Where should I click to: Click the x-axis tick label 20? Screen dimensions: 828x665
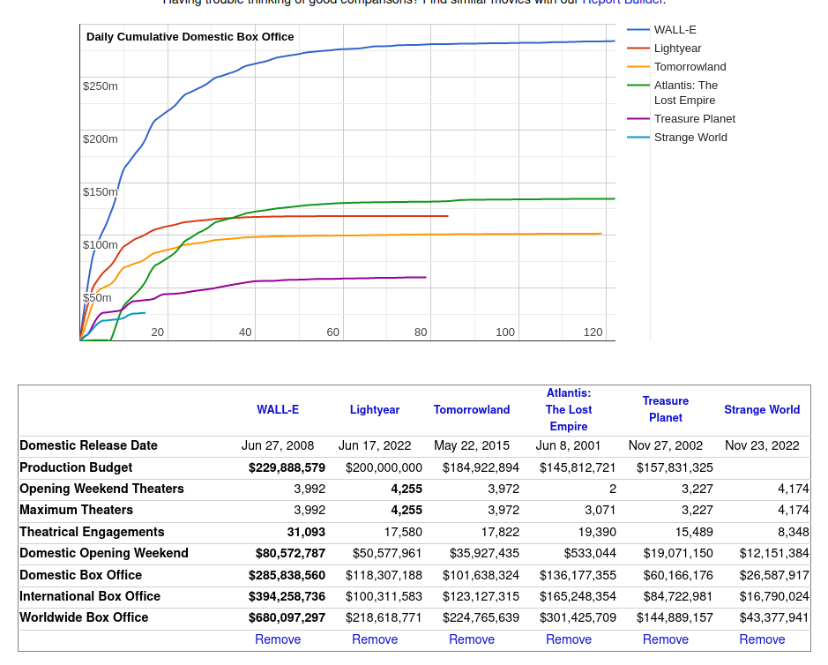(157, 332)
